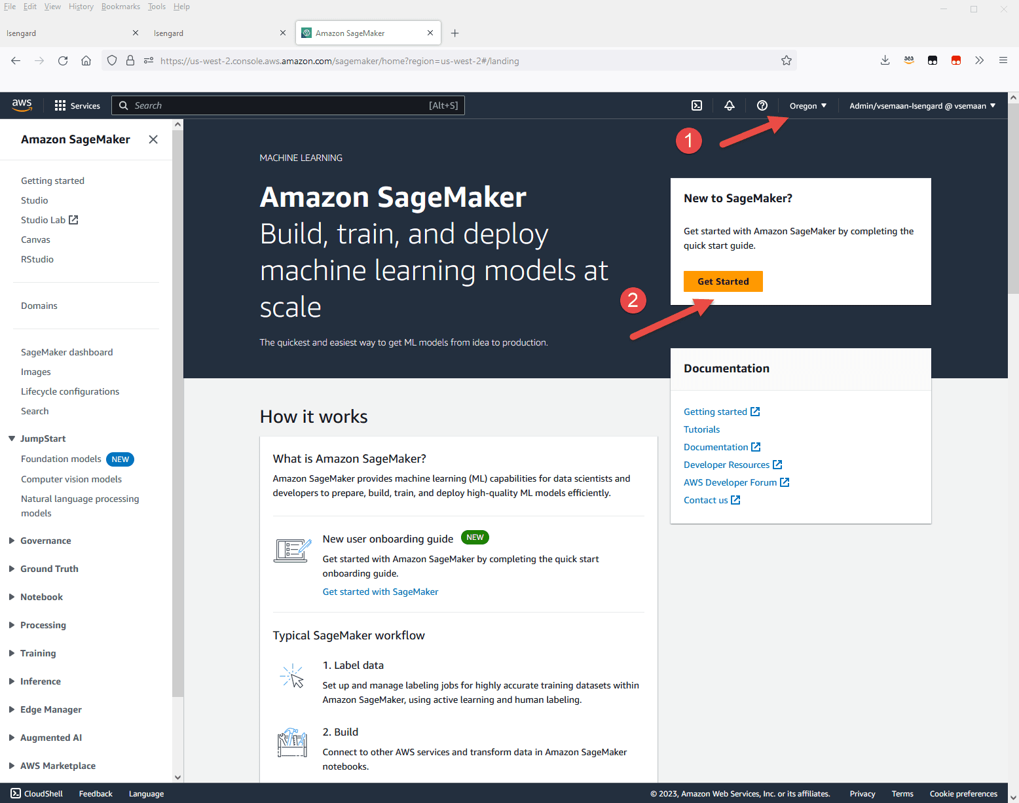Open Domains in the sidebar
Screen dimensions: 1019x803
coord(39,306)
